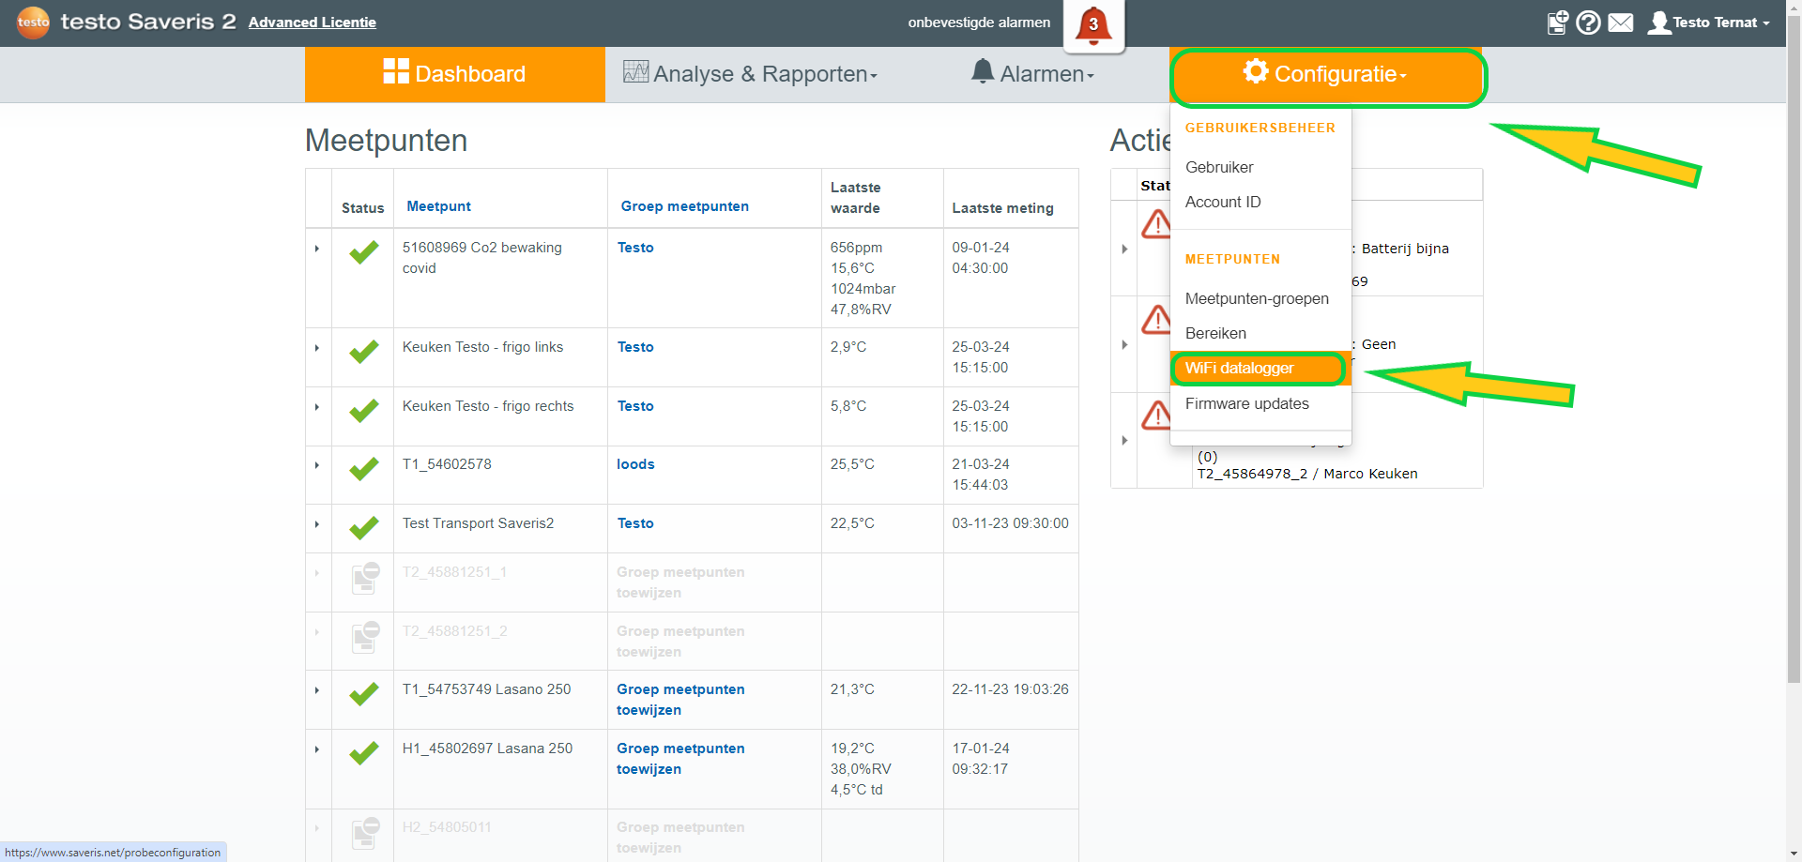This screenshot has width=1802, height=862.
Task: Switch to the Dashboard tab
Action: click(455, 74)
